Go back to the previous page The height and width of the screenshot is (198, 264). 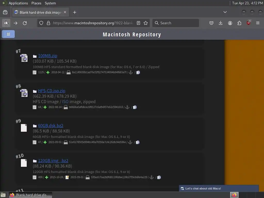point(6,23)
